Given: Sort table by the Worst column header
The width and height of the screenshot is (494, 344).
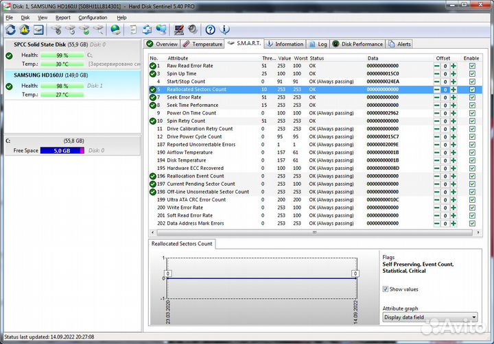Looking at the screenshot, I should click(x=301, y=58).
